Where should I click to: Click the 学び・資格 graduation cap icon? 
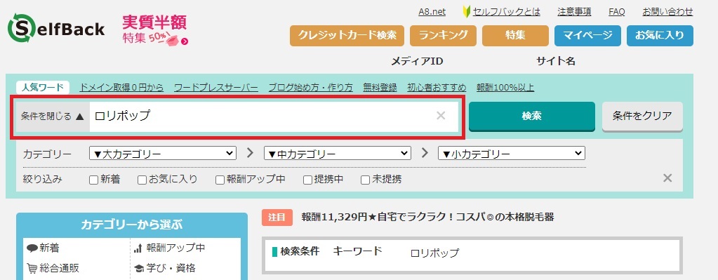139,268
